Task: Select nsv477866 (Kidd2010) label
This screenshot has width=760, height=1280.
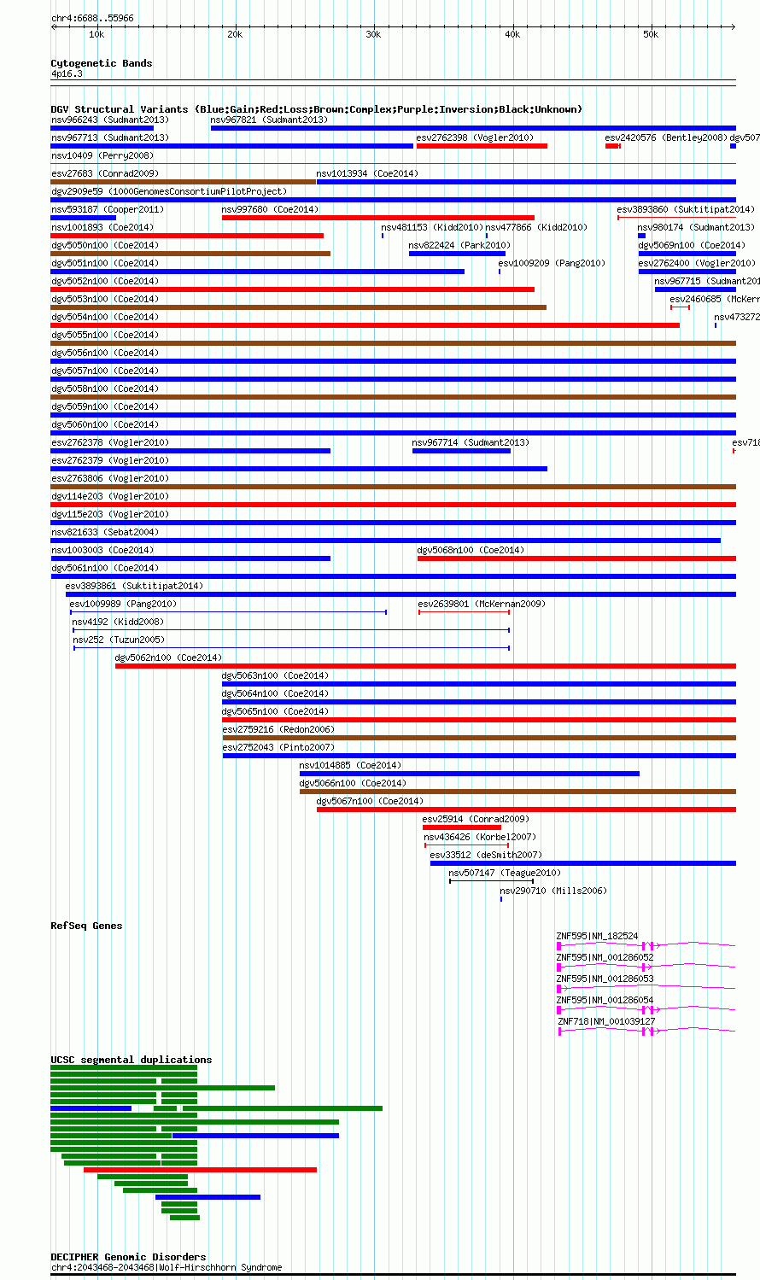Action: (x=536, y=227)
